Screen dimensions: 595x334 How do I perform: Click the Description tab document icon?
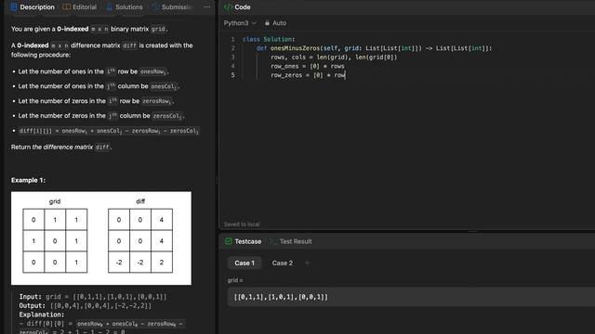pyautogui.click(x=14, y=6)
